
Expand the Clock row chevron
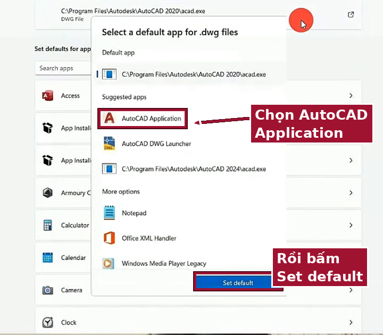[351, 322]
